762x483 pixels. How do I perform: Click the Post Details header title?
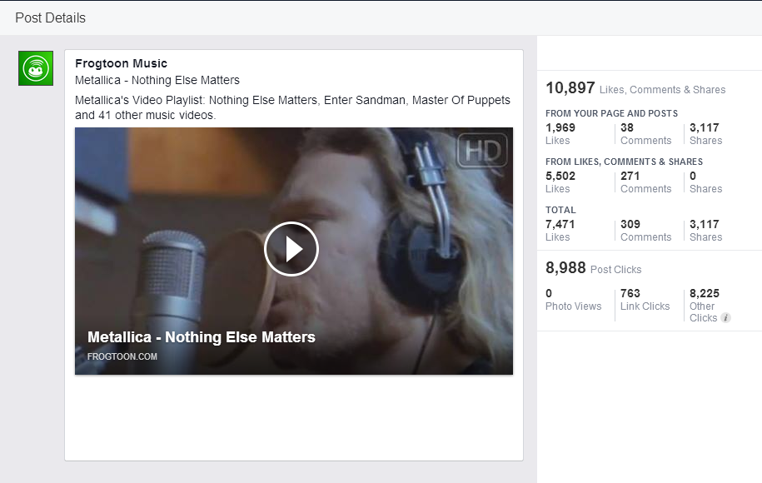tap(50, 17)
